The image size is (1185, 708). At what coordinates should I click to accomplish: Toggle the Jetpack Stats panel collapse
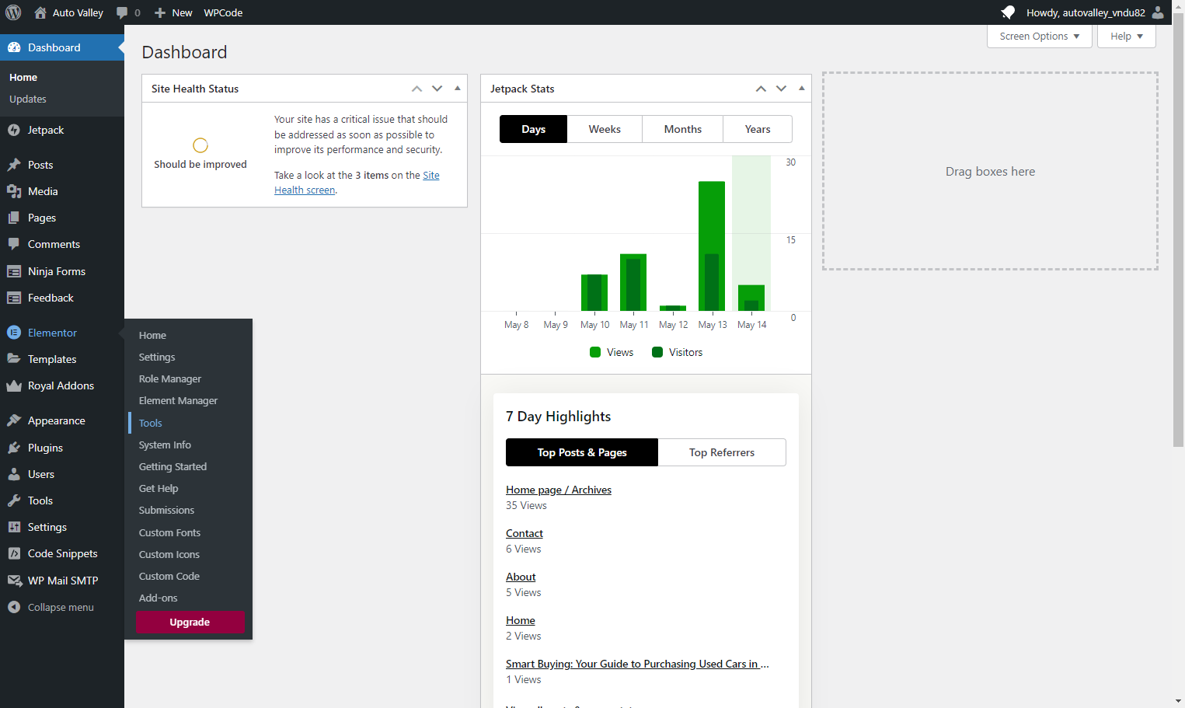tap(802, 89)
